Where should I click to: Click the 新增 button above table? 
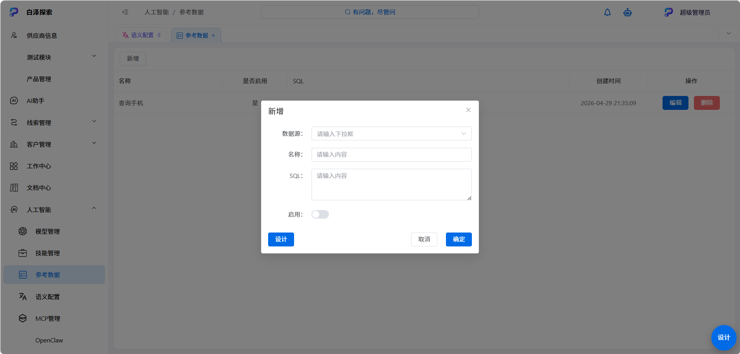(133, 58)
